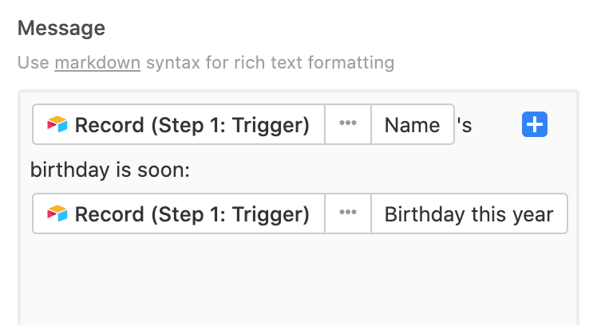597x325 pixels.
Task: Click the word 'is' in the message body
Action: [124, 170]
